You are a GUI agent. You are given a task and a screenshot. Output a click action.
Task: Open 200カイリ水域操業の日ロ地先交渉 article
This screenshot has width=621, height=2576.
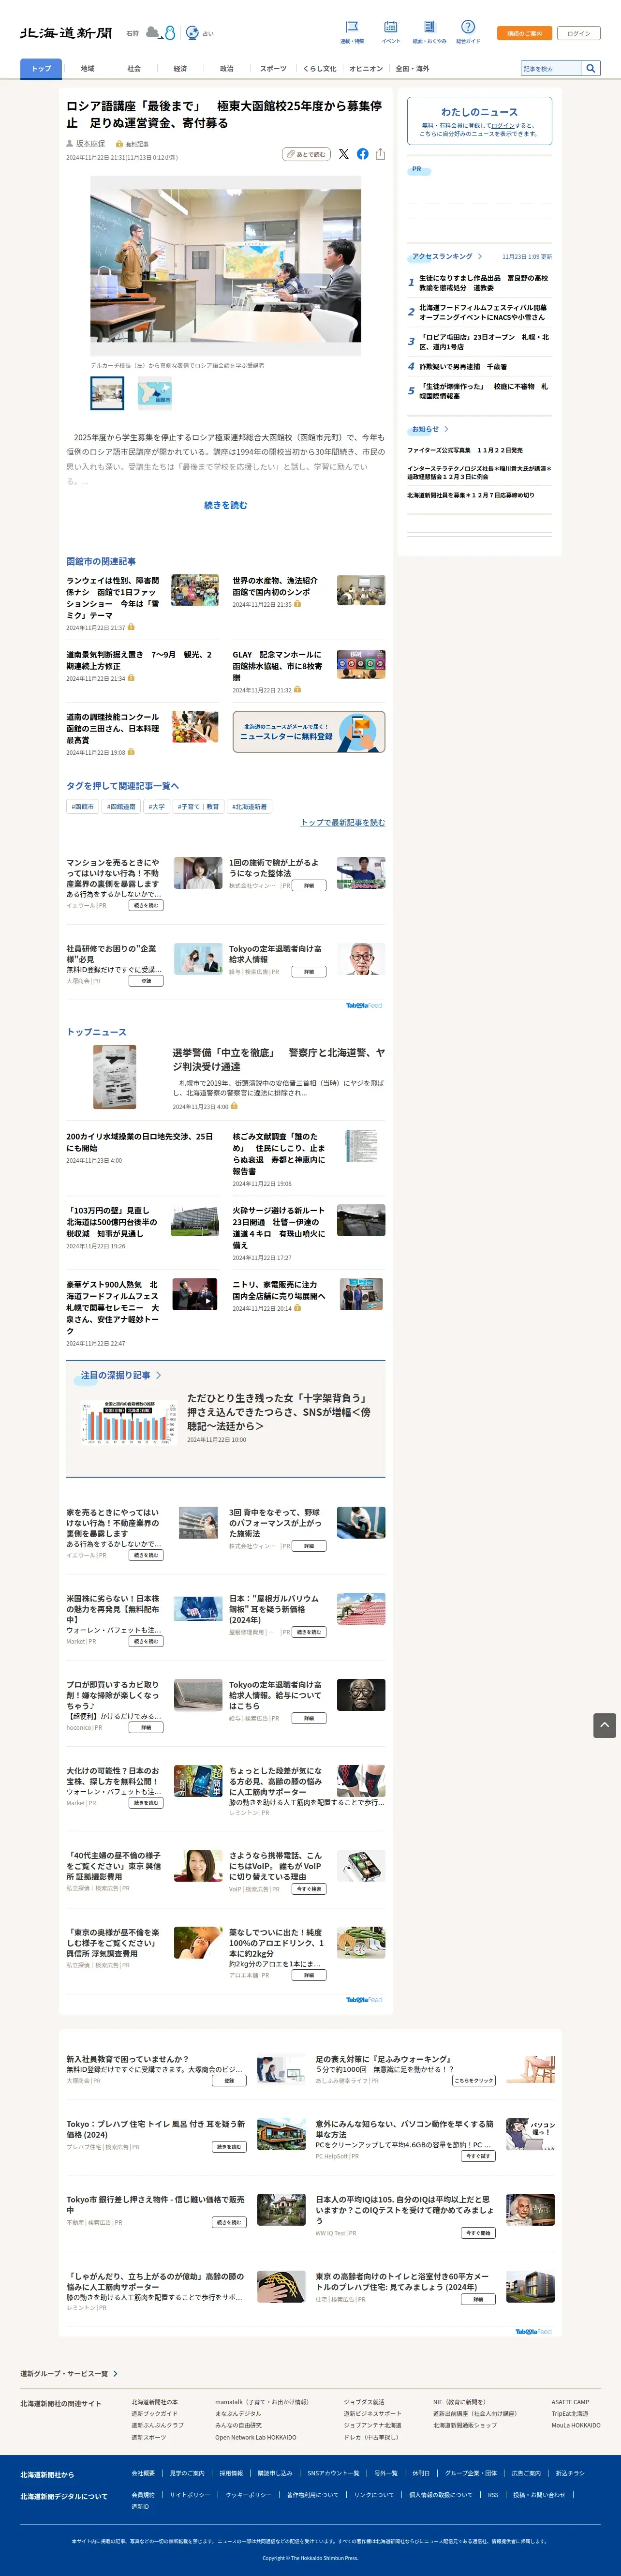point(140,1142)
